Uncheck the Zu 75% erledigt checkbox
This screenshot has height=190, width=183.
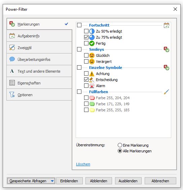point(86,37)
